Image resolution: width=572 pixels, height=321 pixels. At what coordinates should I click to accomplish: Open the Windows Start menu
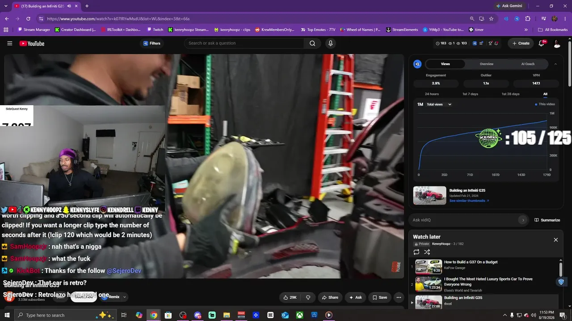click(x=7, y=315)
